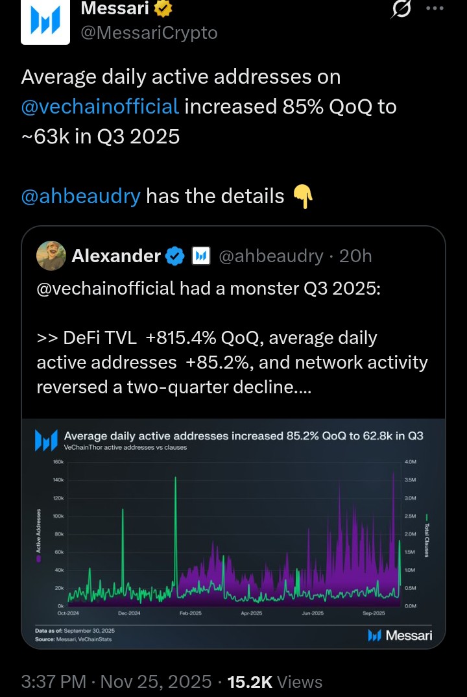This screenshot has height=697, width=467.
Task: Click Alexander's blue verification checkmark
Action: point(175,256)
